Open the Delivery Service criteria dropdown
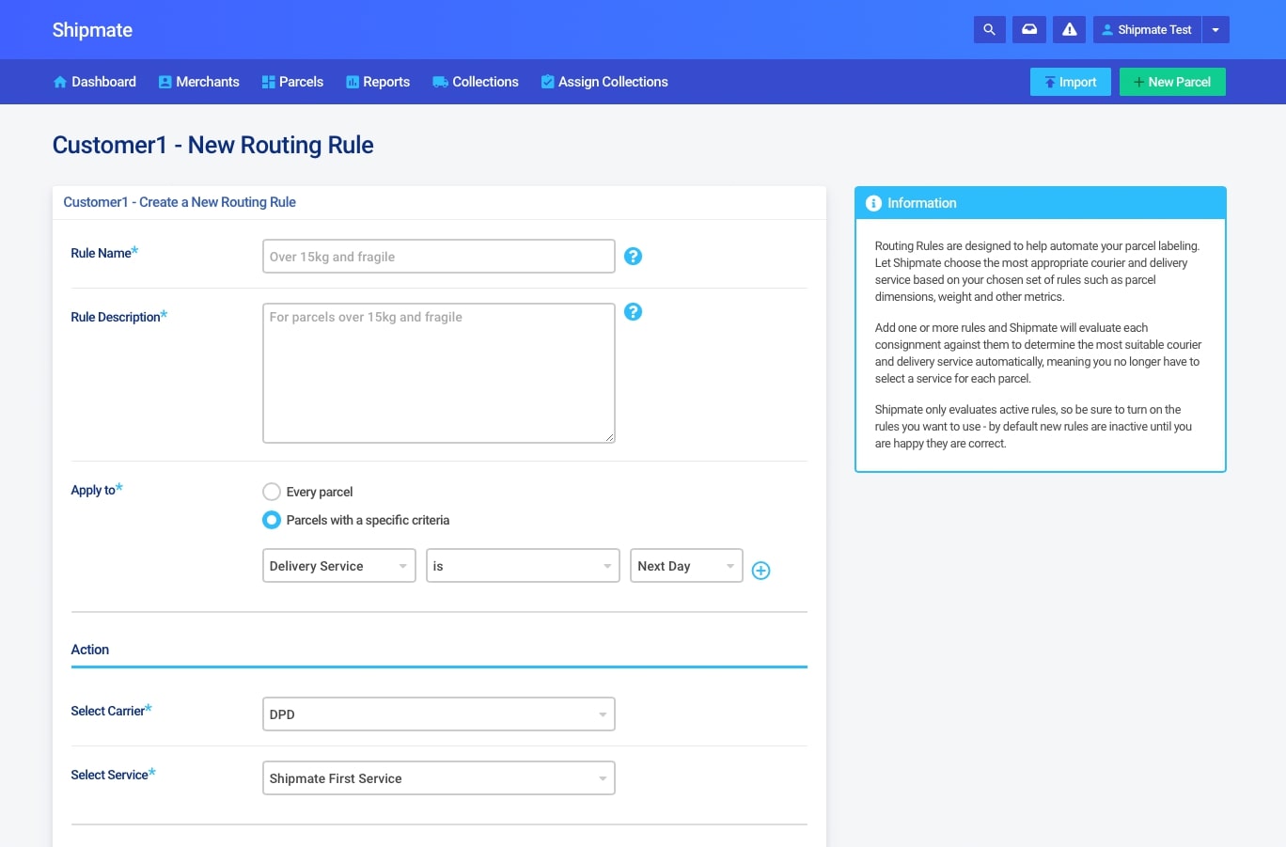 339,566
